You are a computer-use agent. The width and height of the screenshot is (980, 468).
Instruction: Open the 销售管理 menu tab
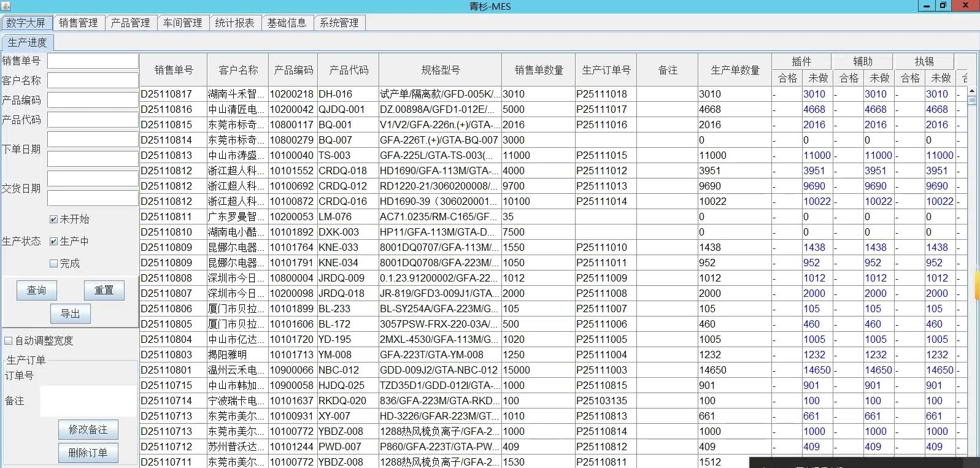click(79, 23)
